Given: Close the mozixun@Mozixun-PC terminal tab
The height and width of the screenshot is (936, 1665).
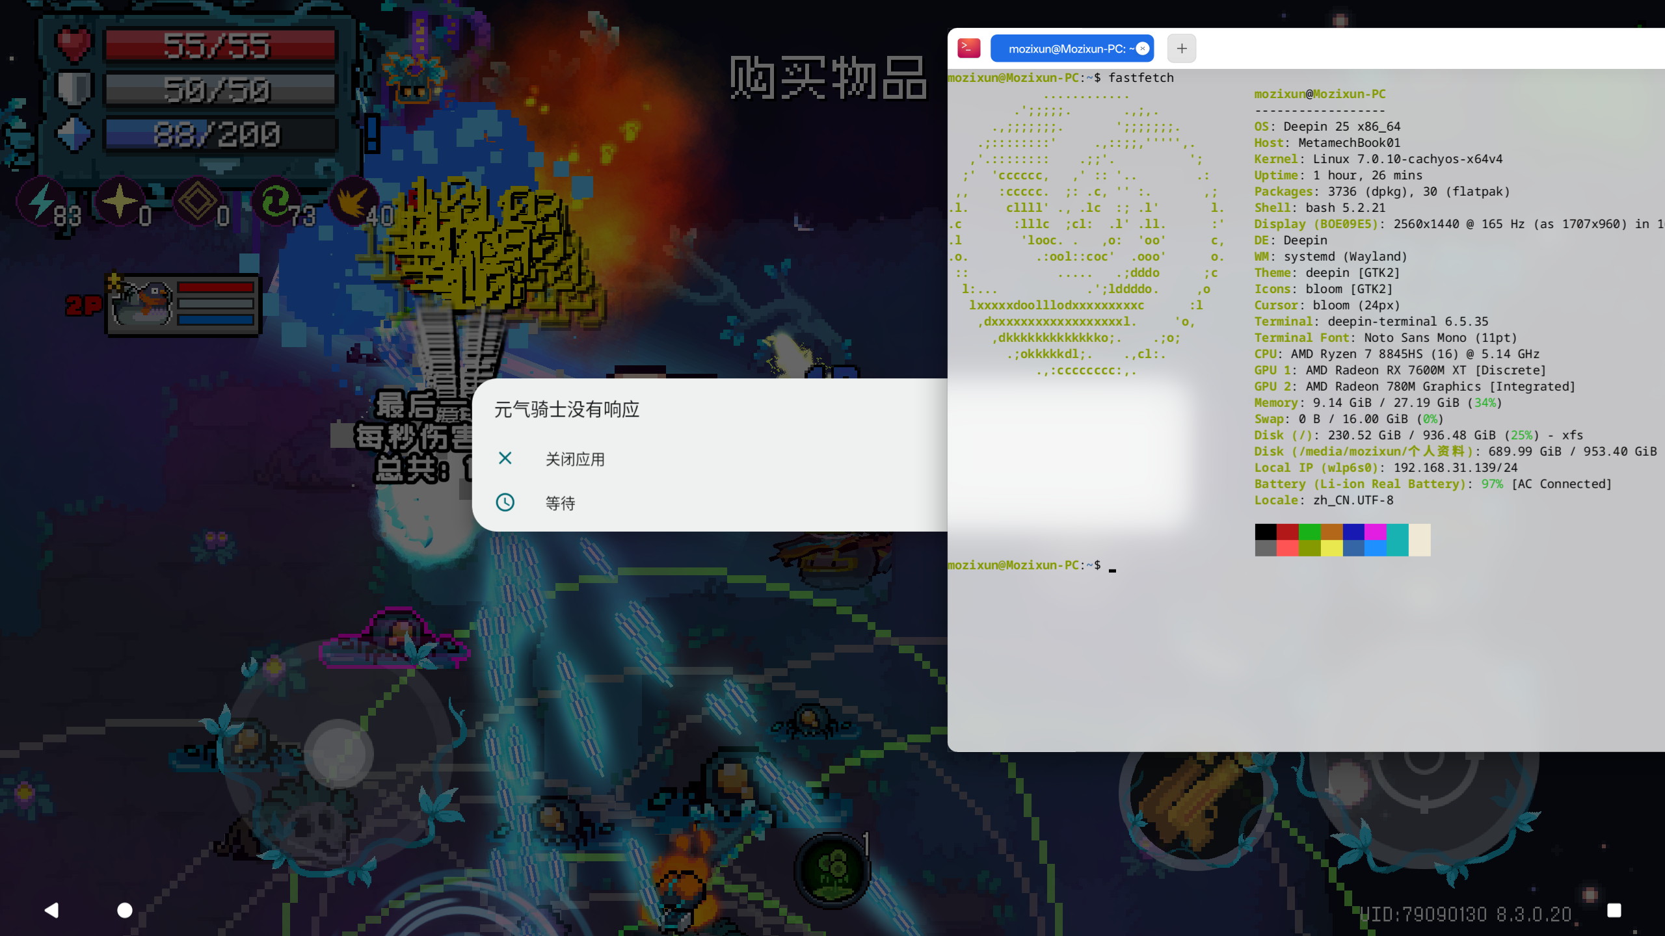Looking at the screenshot, I should tap(1142, 49).
